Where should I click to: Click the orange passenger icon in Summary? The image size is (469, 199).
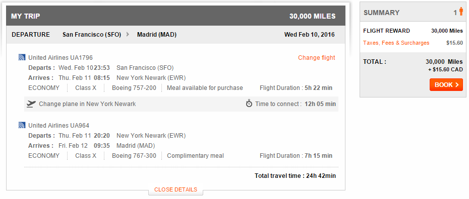click(461, 12)
